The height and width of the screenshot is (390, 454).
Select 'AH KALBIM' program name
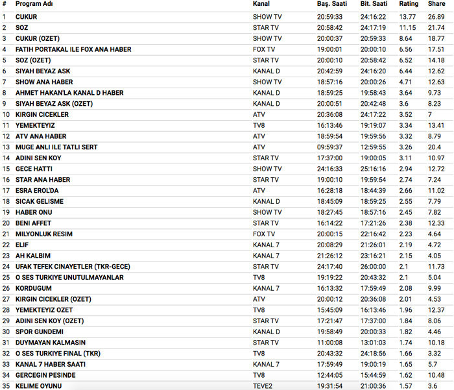[33, 256]
